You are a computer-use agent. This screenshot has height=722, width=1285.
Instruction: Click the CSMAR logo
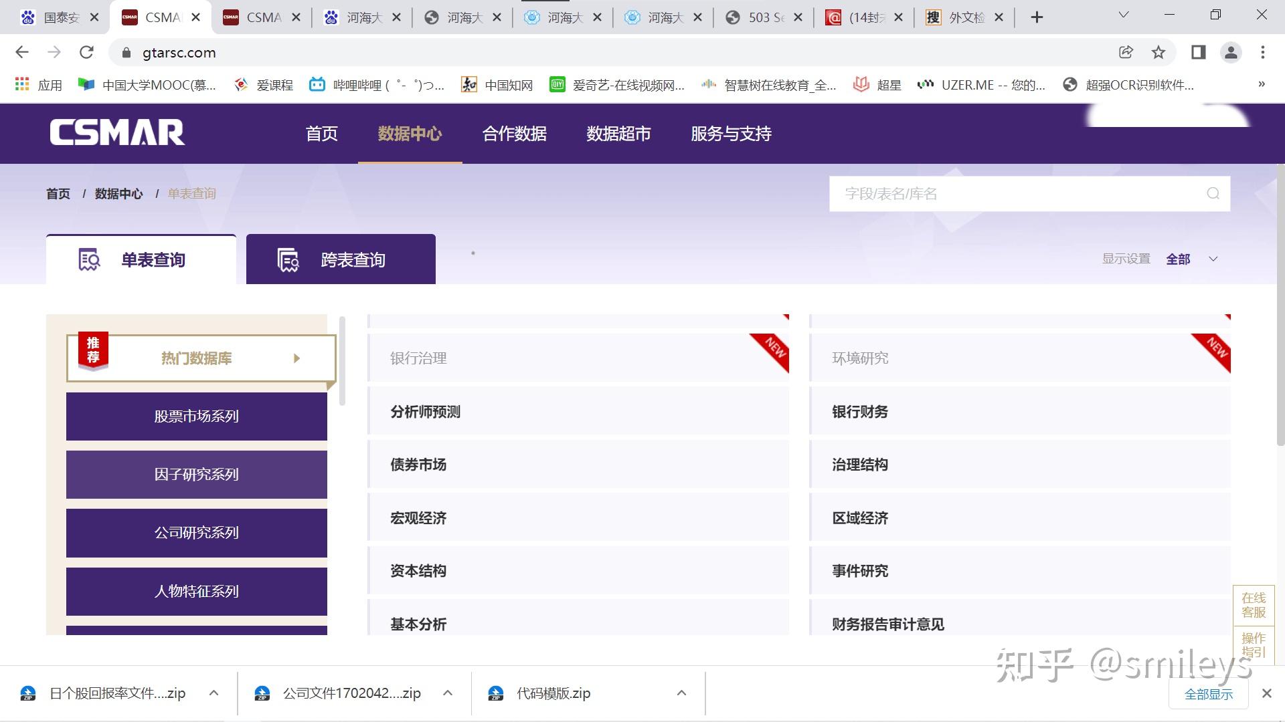[x=116, y=132]
